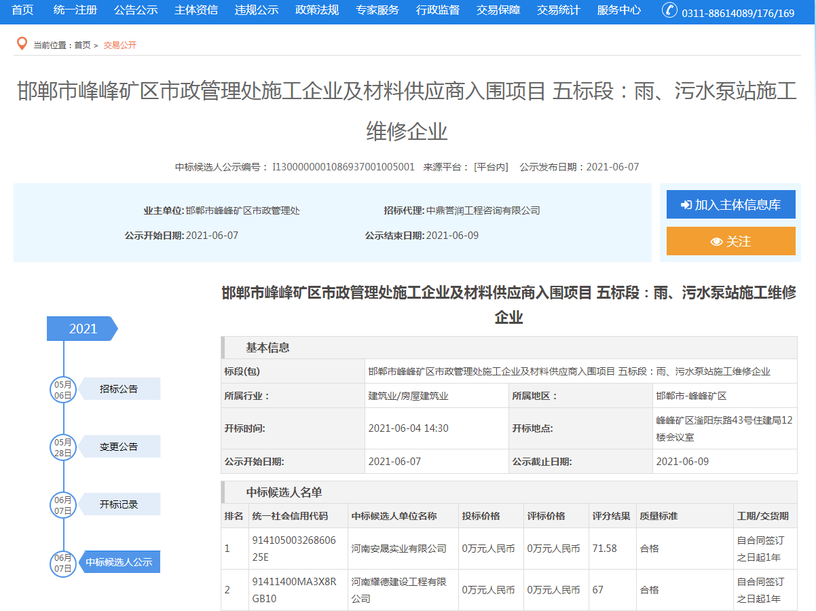
Task: Click the 05月06日 timeline circle
Action: (x=63, y=390)
